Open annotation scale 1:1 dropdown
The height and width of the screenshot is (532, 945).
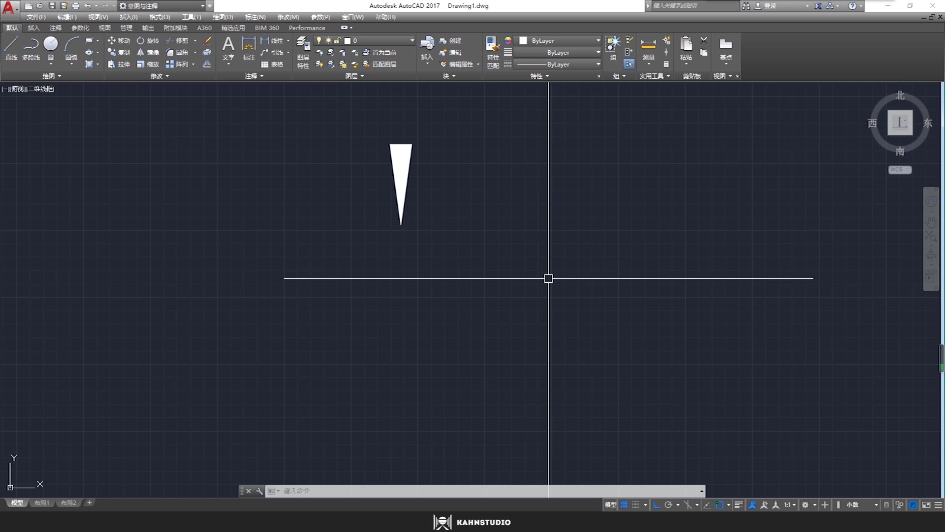coord(790,505)
